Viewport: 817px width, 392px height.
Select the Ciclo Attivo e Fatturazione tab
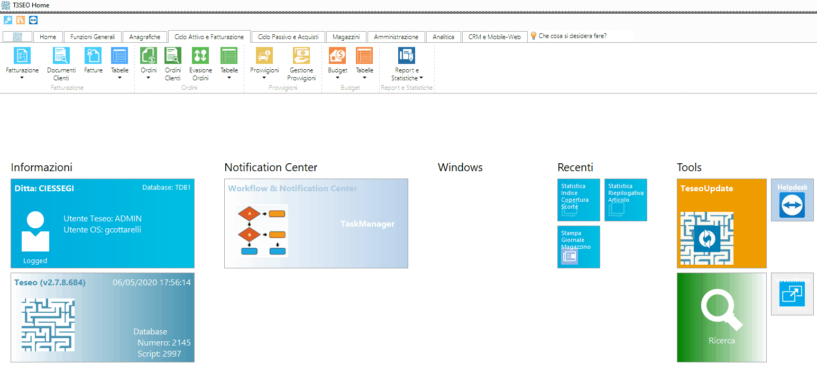tap(209, 37)
